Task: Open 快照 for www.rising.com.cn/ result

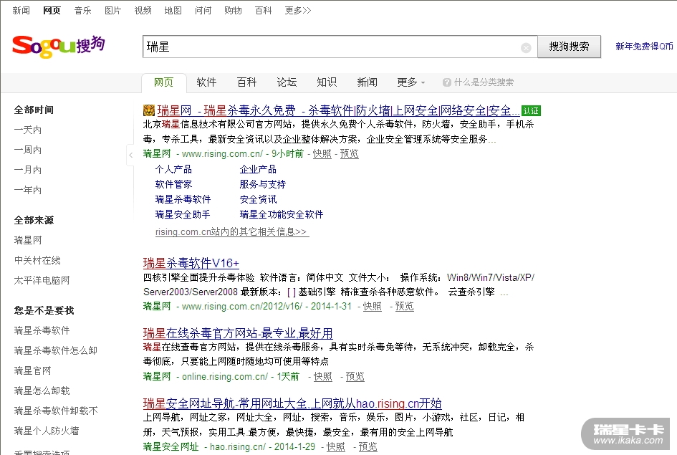Action: pos(322,153)
